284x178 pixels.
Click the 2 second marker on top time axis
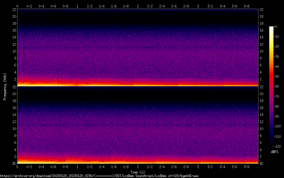point(138,6)
